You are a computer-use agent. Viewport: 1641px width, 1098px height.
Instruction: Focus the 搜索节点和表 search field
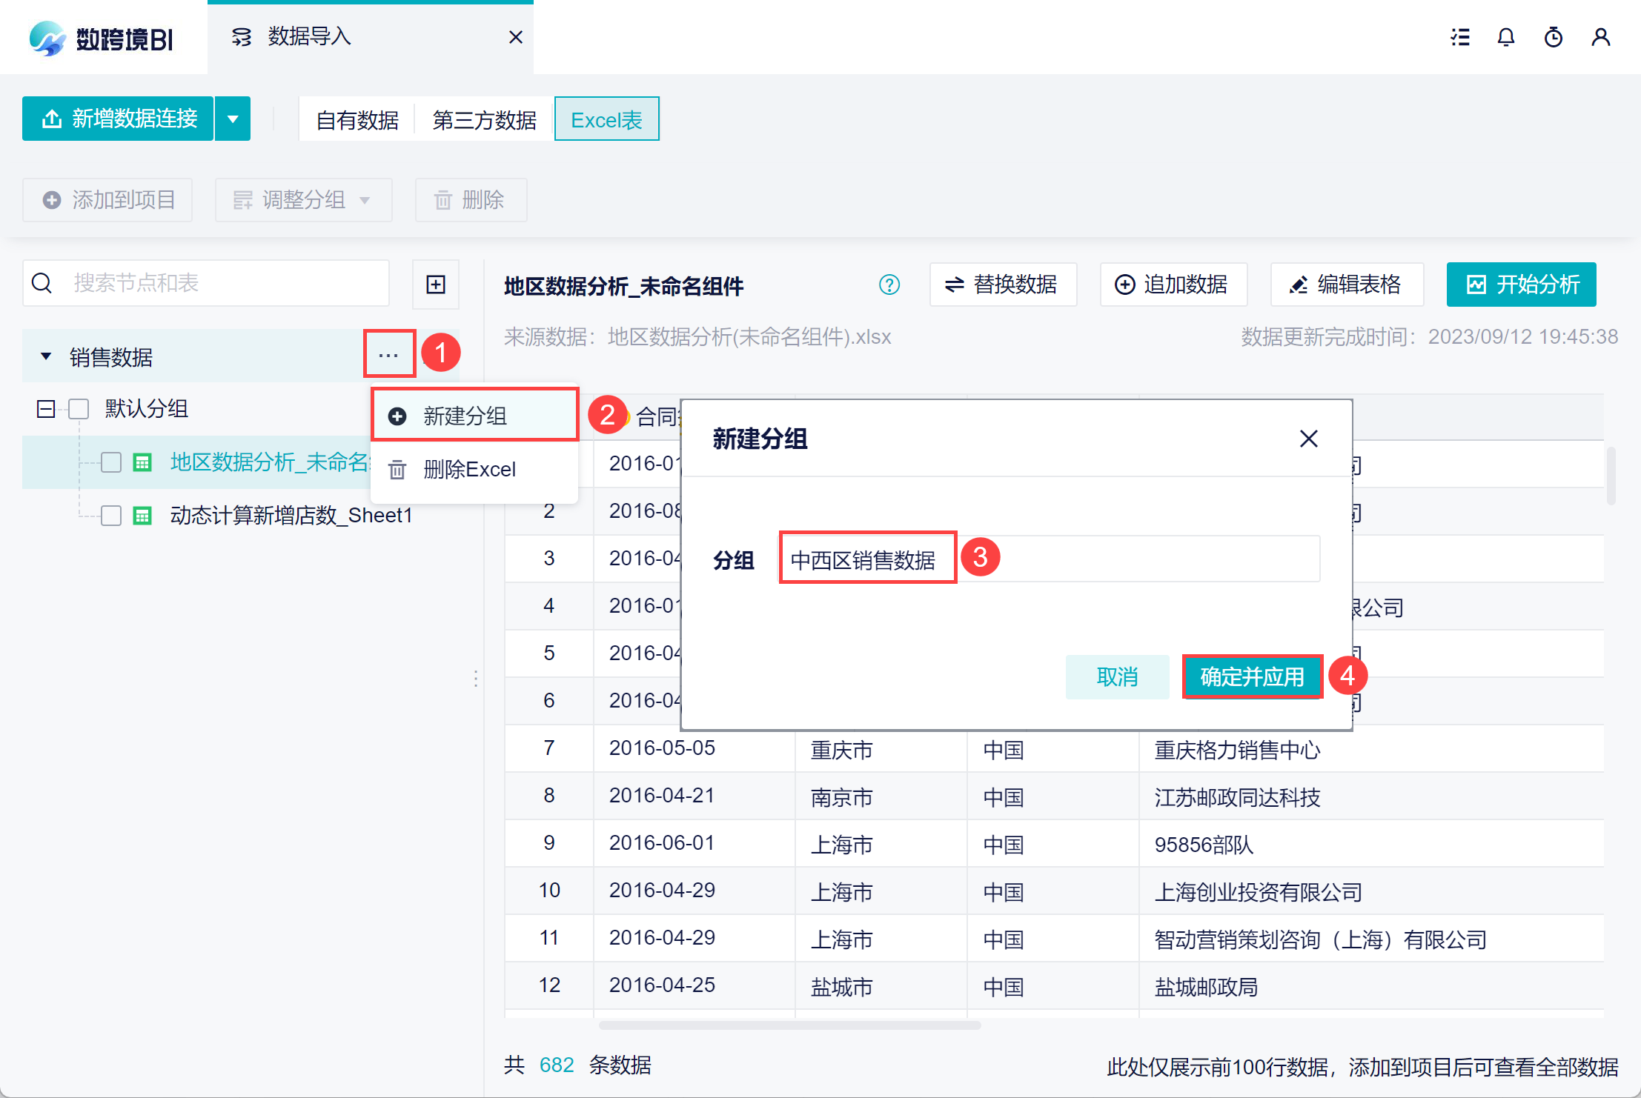coord(222,283)
